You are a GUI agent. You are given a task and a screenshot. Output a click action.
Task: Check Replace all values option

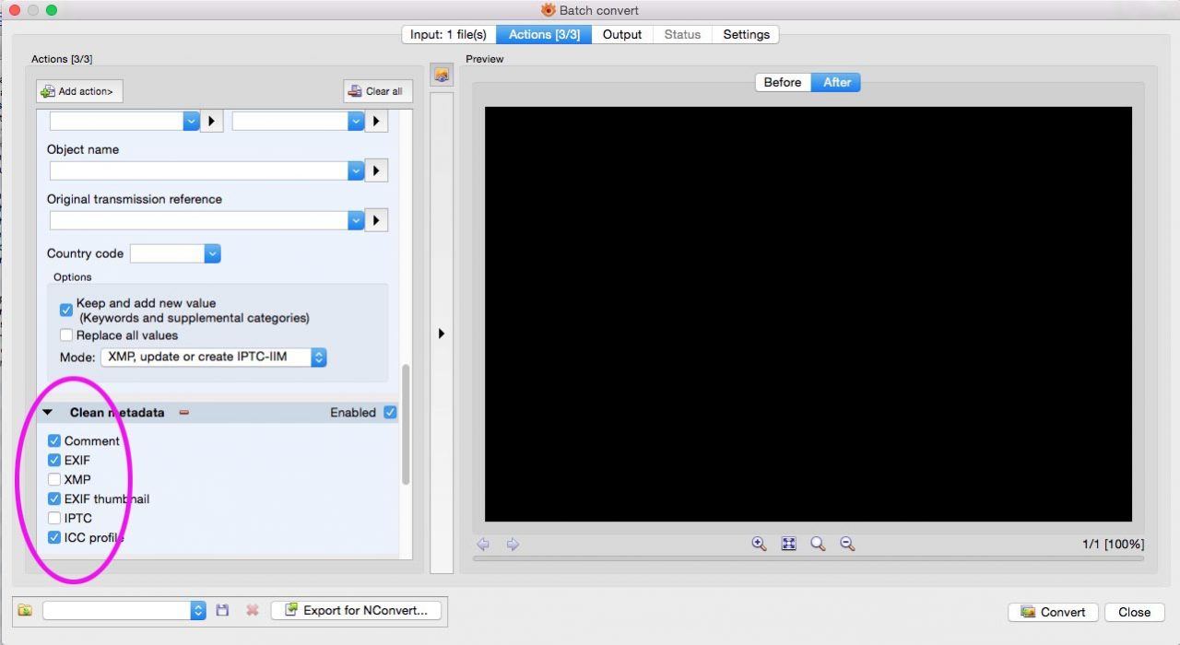pyautogui.click(x=65, y=334)
